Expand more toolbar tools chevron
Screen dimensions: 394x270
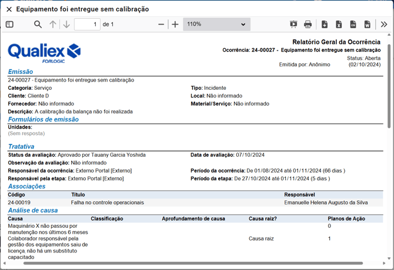(384, 25)
